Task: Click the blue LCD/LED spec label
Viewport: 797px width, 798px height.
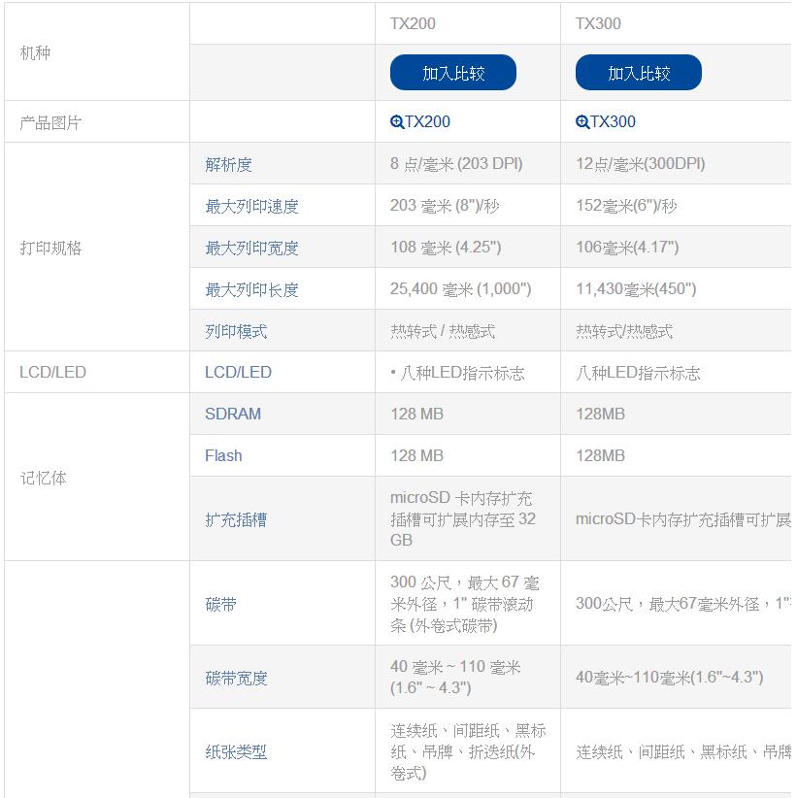Action: coord(238,372)
